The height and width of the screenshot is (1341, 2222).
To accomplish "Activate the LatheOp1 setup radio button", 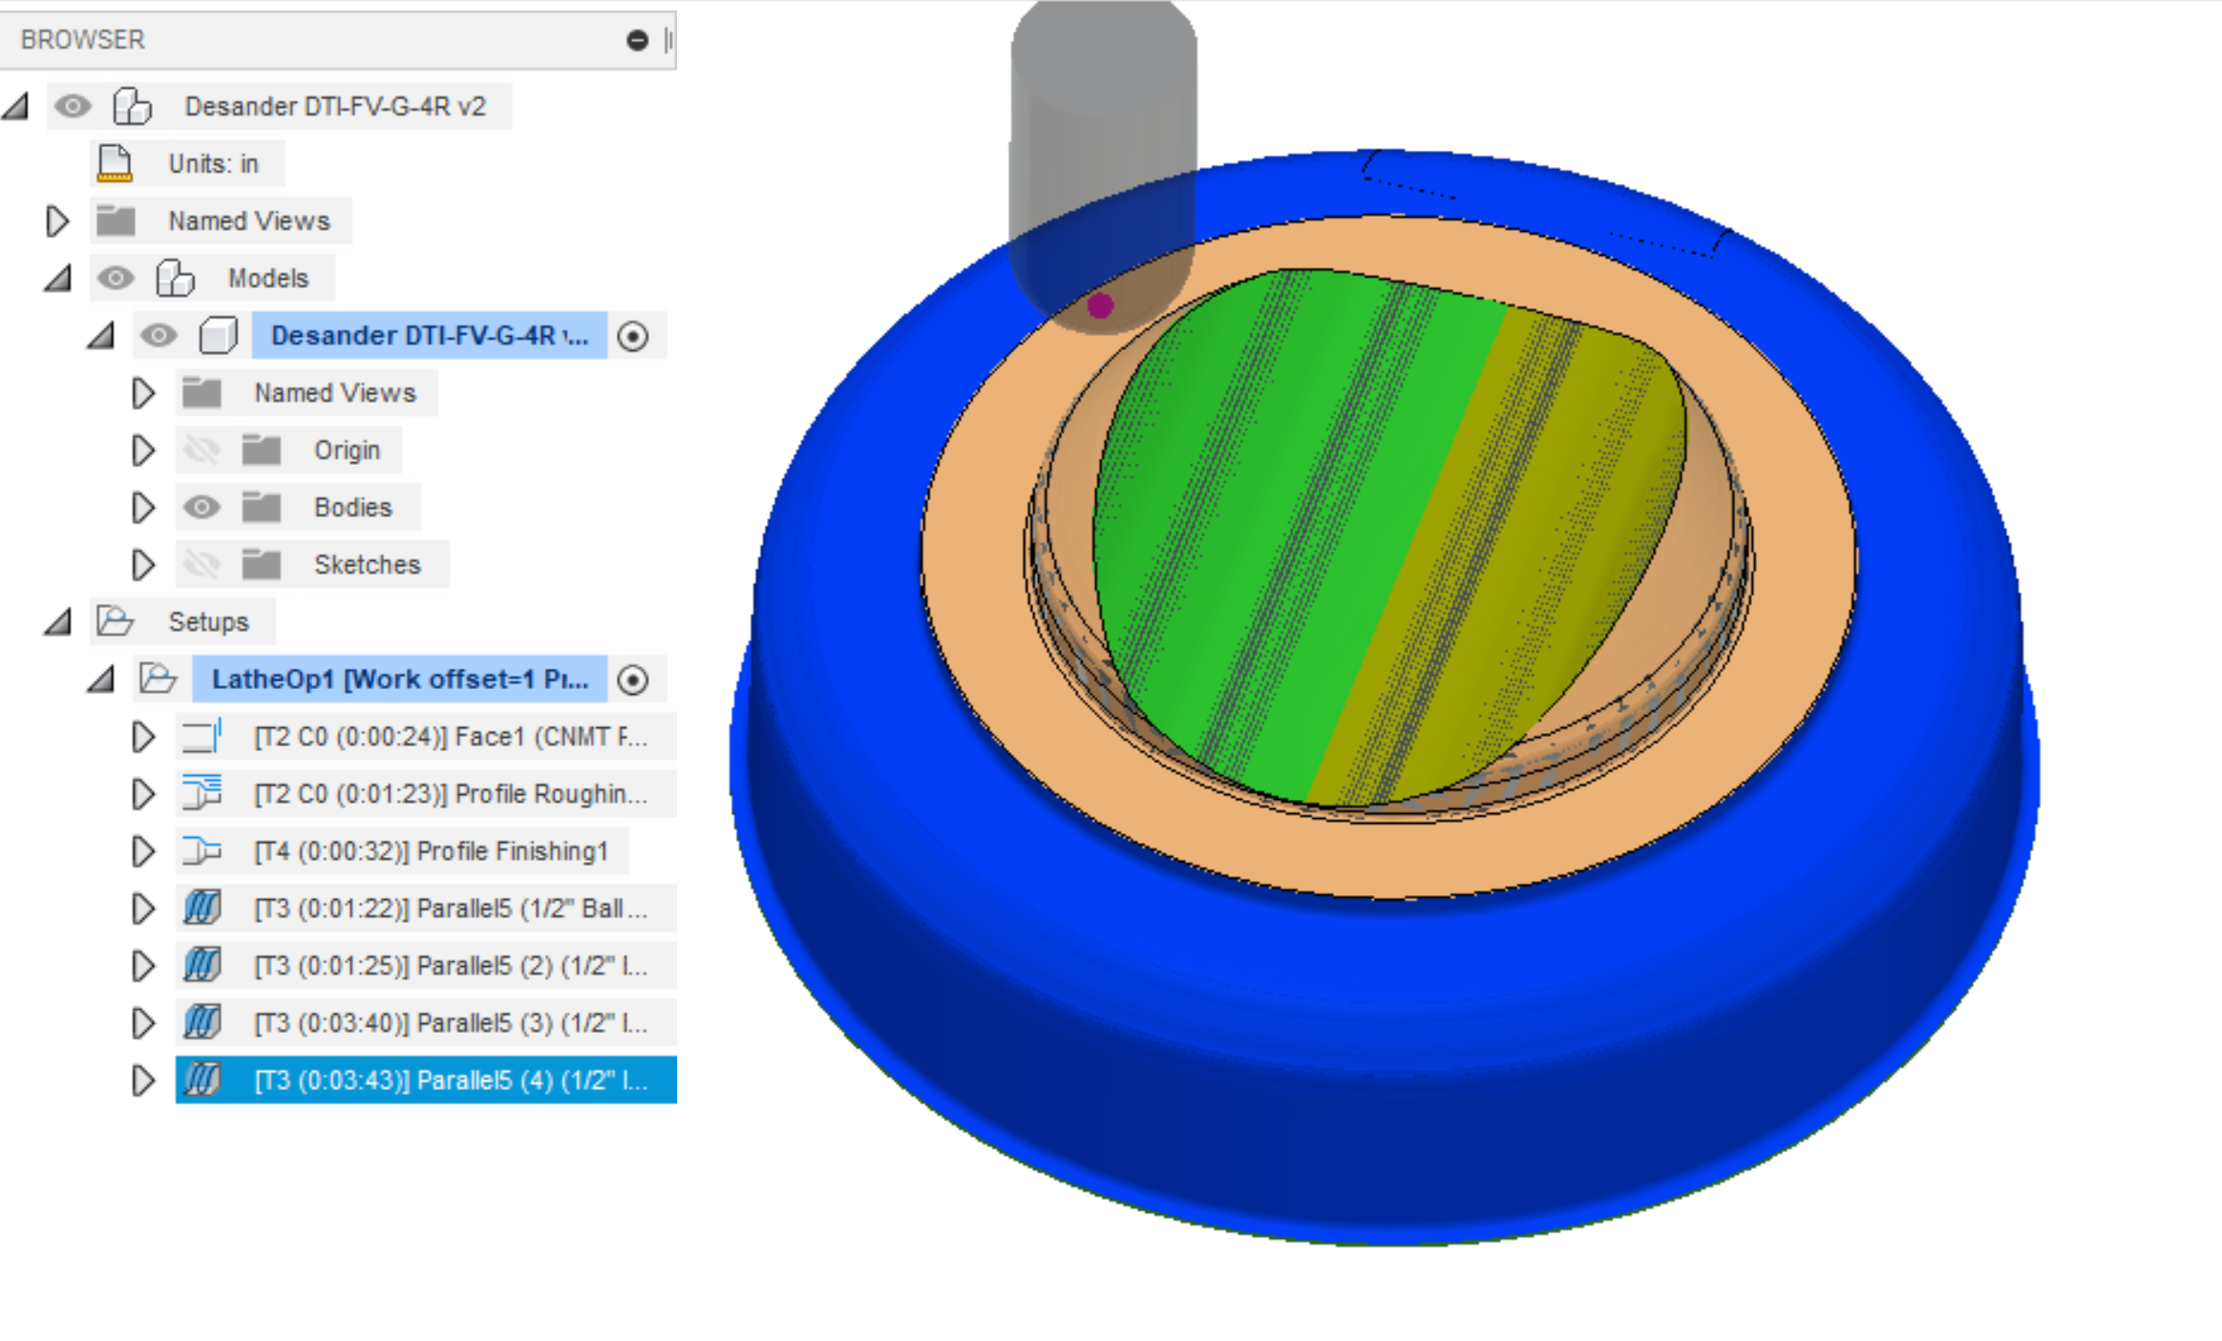I will click(632, 680).
